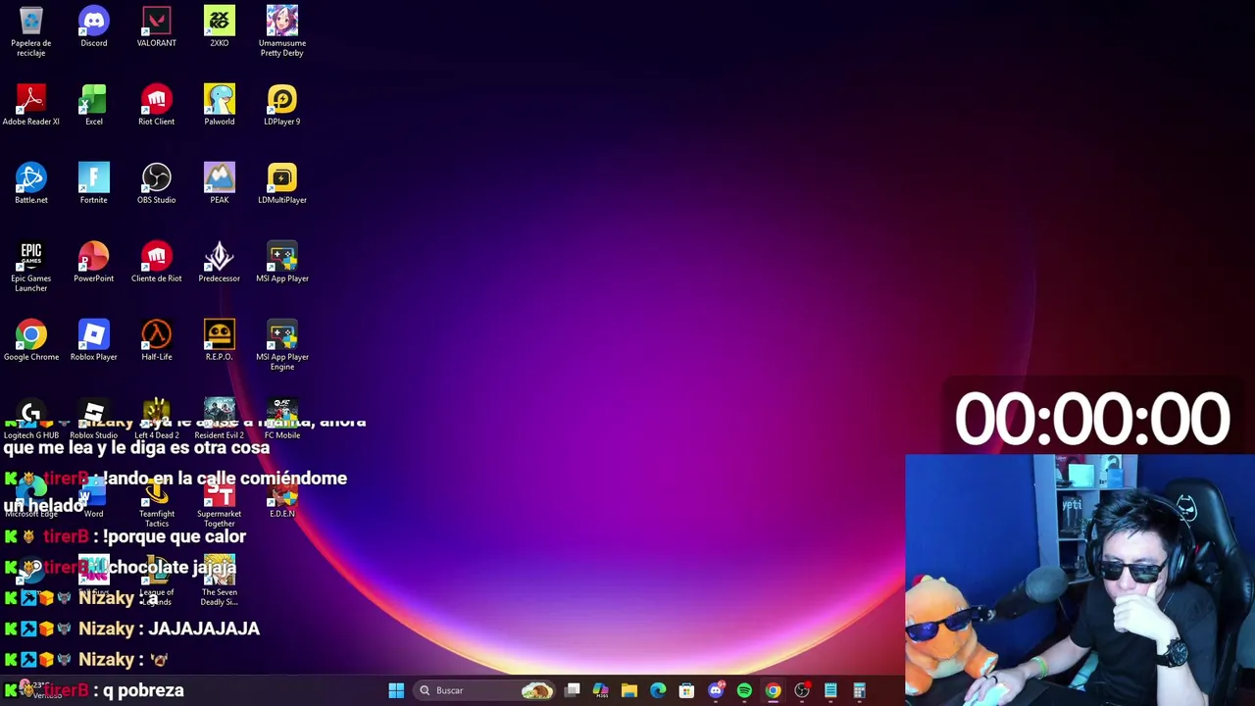Open Notepad from the taskbar
The width and height of the screenshot is (1255, 706).
click(x=830, y=690)
